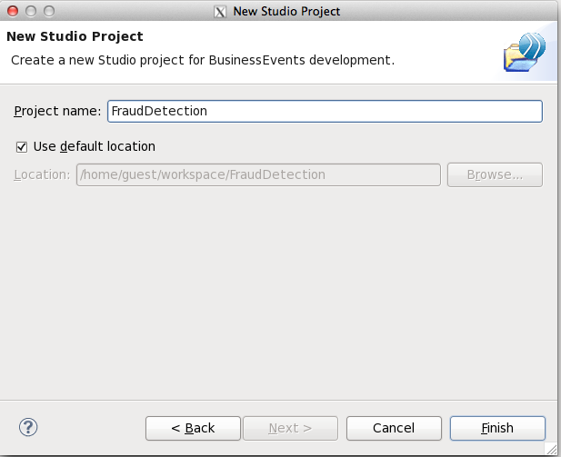Close the dialog with the red button
Screen dimensions: 561x457
pos(13,11)
